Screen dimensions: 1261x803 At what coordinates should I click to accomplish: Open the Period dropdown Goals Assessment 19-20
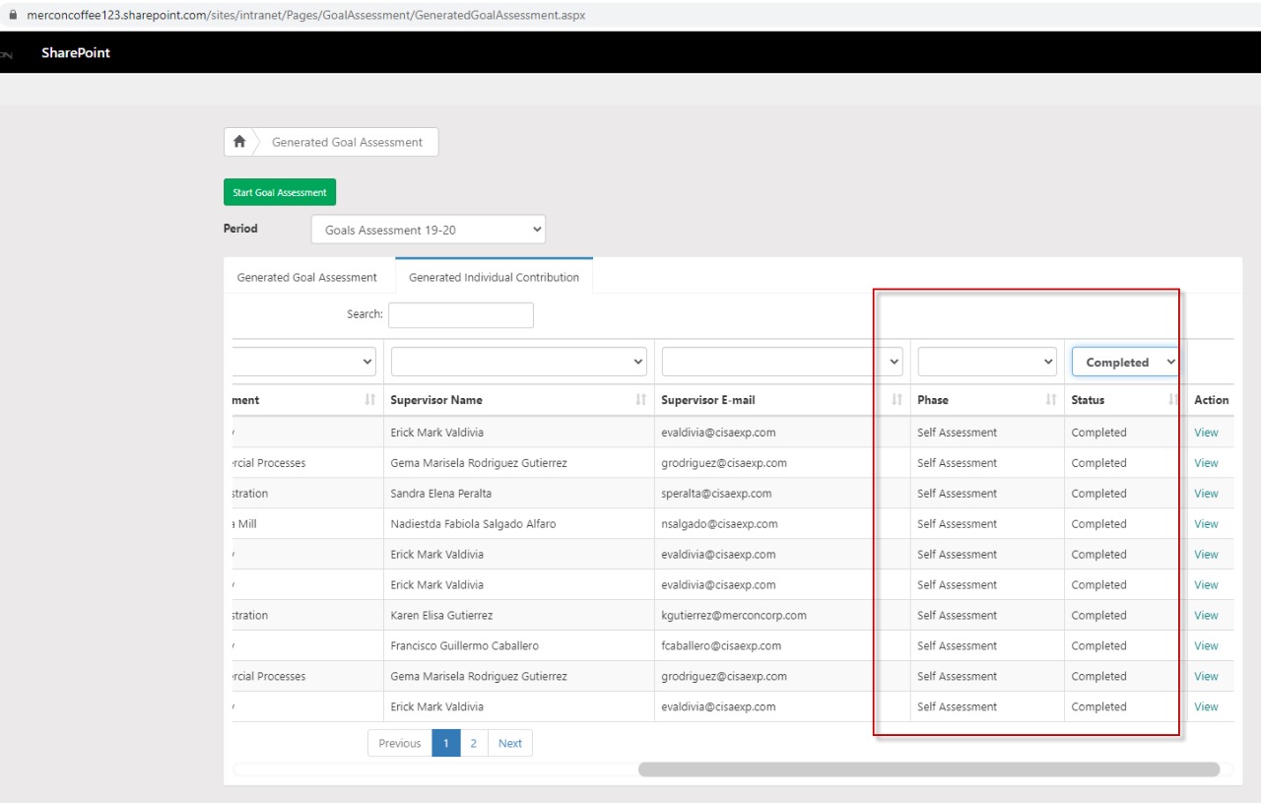point(429,230)
